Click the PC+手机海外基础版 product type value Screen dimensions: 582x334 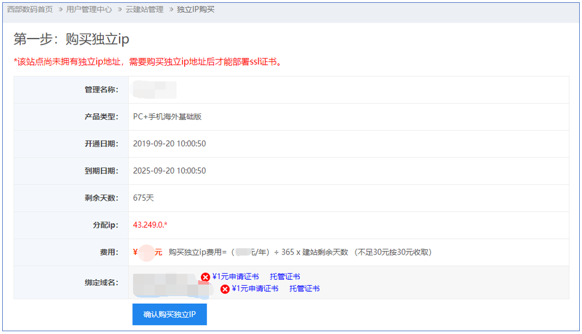tap(167, 117)
